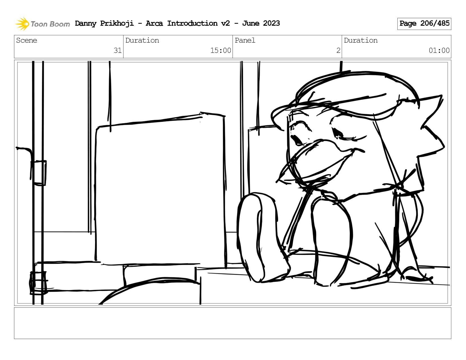Click the empty notes box below the panel
Screen dimensions: 466x360
(233, 323)
